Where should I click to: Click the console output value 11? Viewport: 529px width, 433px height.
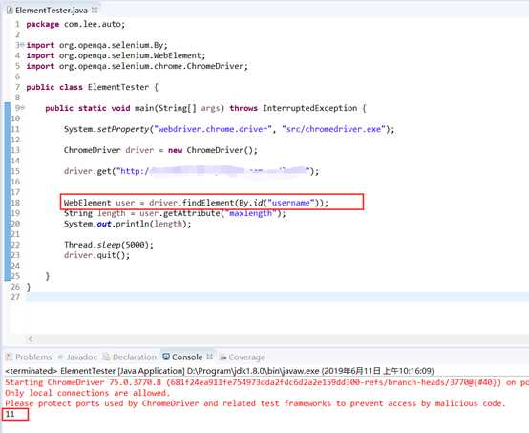coord(11,414)
